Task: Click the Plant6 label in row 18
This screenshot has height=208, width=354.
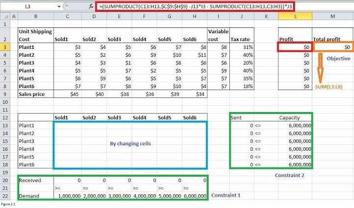Action: click(36, 164)
